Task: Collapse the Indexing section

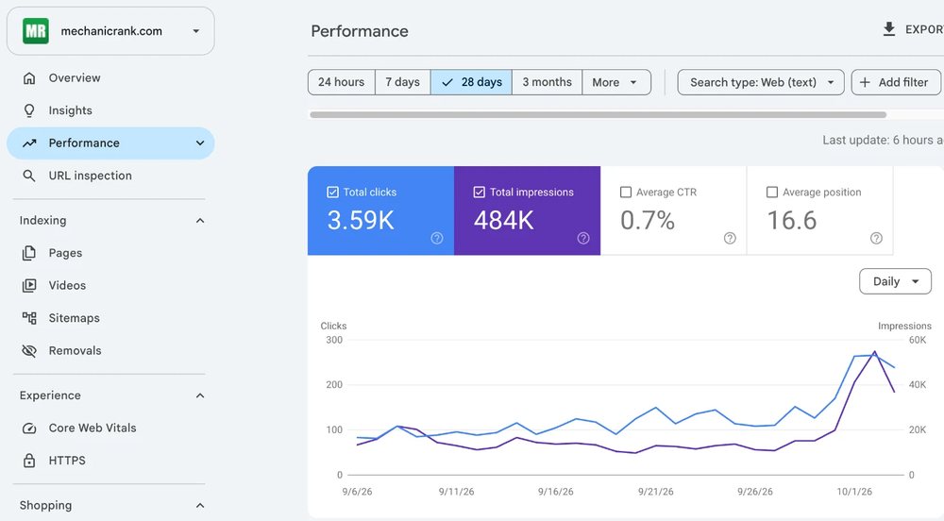Action: [x=200, y=221]
